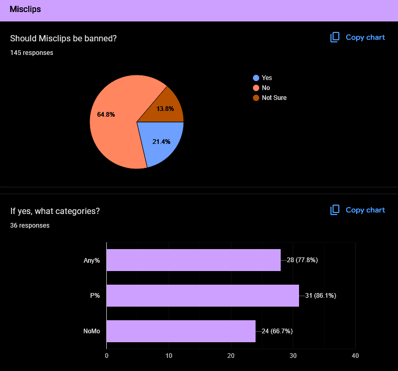This screenshot has width=398, height=371.
Task: Click the "No" legend label
Action: pos(266,88)
